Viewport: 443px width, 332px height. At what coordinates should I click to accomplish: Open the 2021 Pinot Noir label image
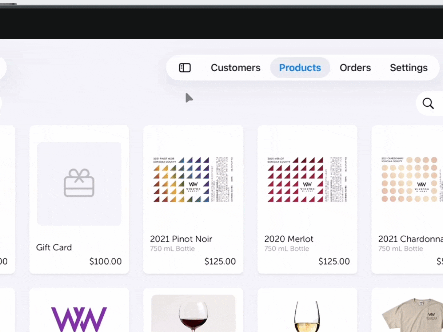[193, 180]
